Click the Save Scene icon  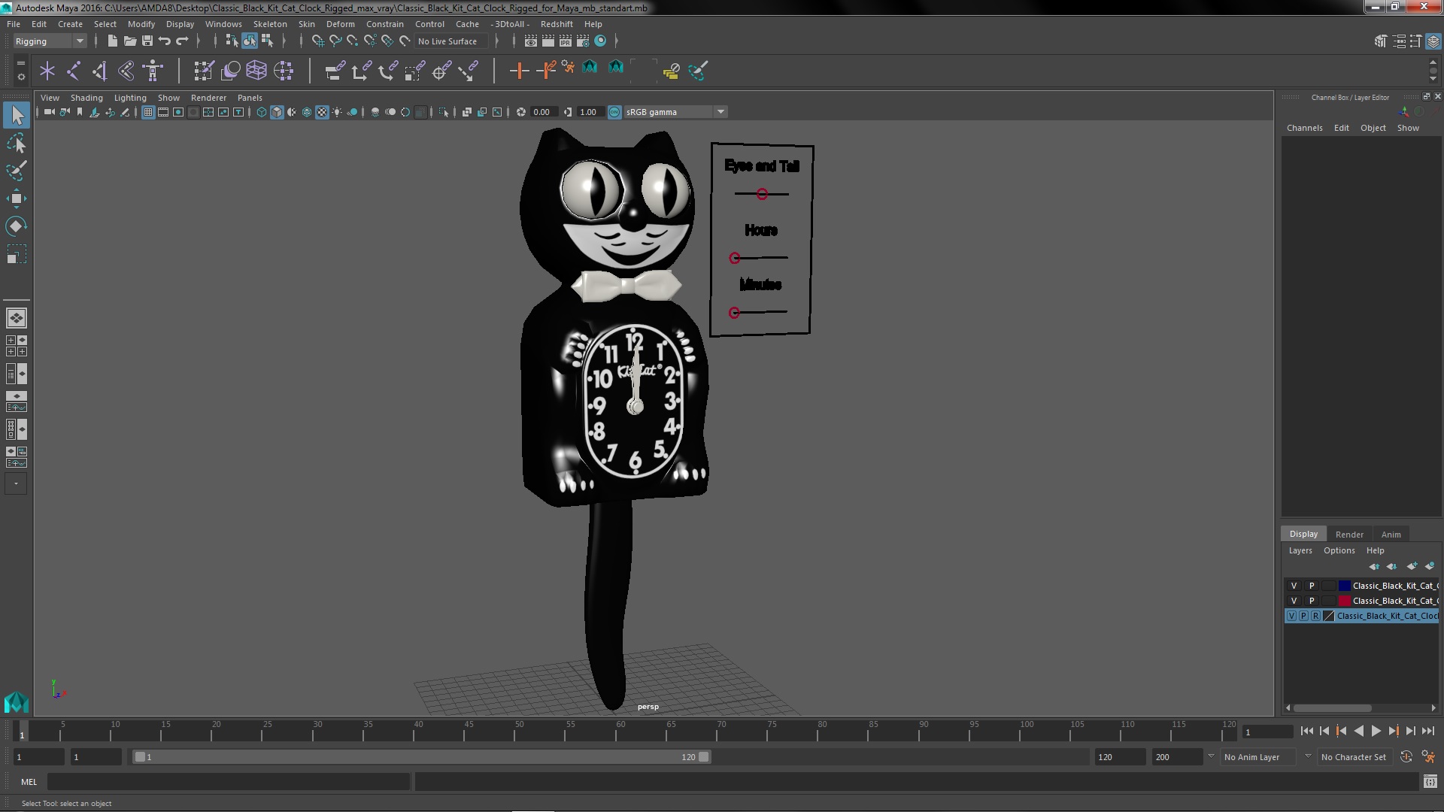point(147,41)
